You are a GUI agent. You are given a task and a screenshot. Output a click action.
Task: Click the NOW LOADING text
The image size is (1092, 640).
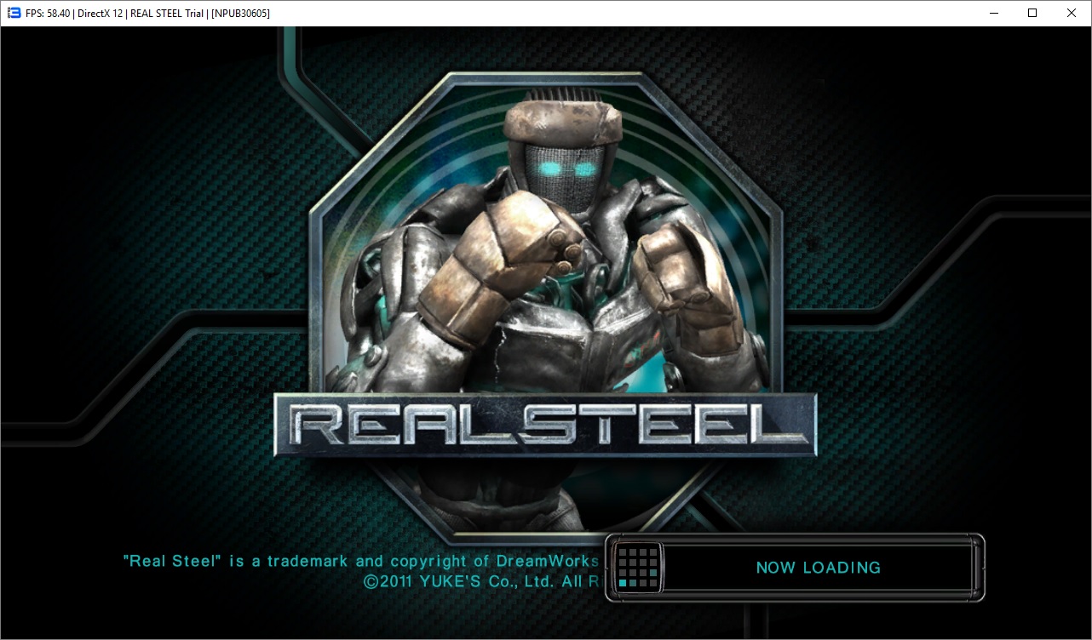[x=818, y=568]
